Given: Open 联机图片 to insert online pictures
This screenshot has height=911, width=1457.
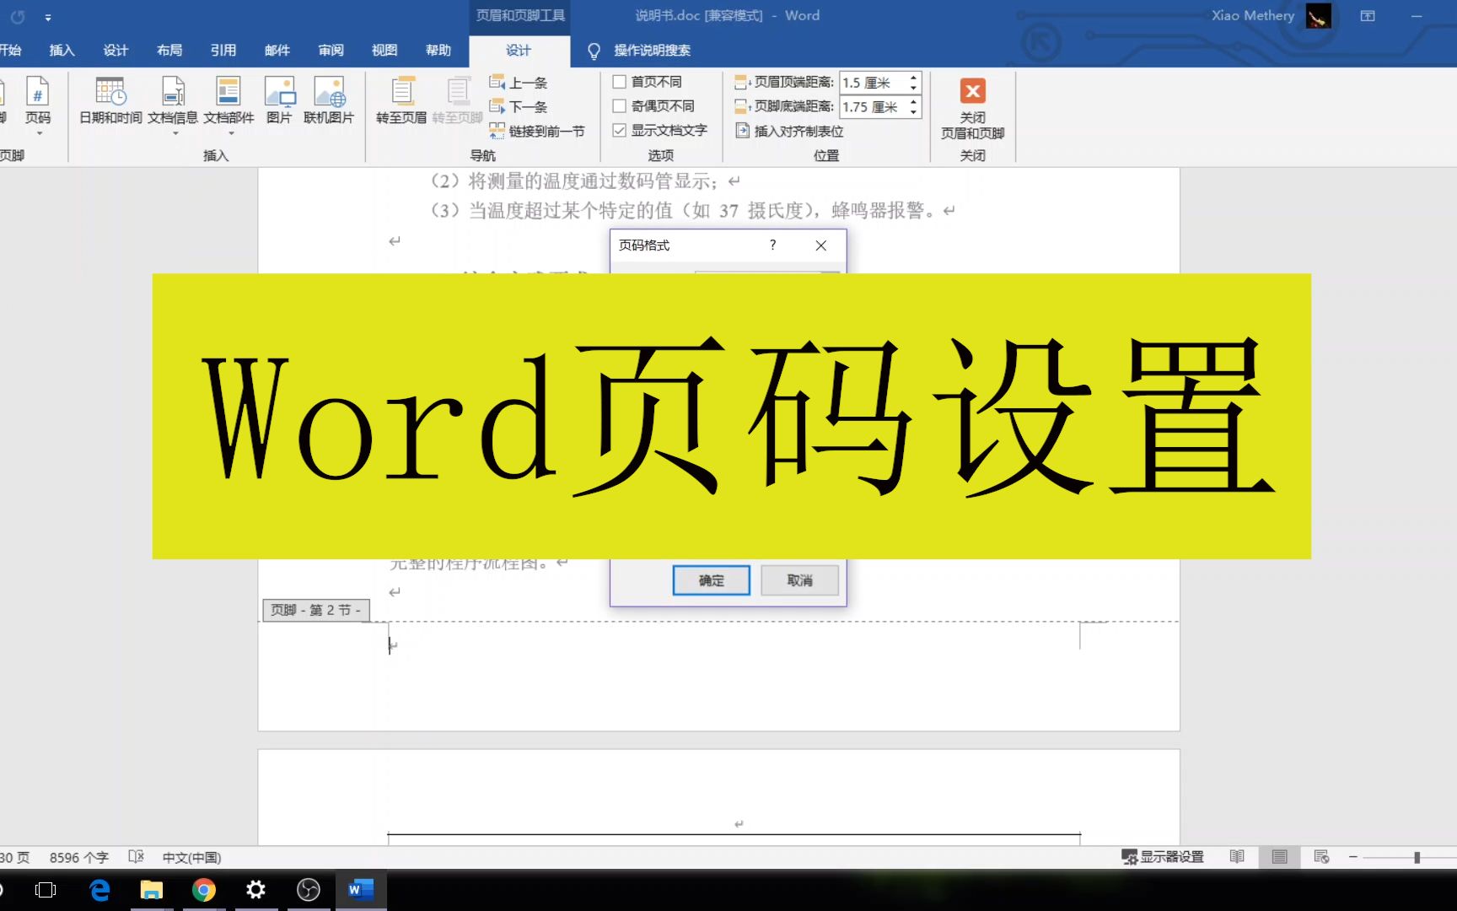Looking at the screenshot, I should coord(329,101).
